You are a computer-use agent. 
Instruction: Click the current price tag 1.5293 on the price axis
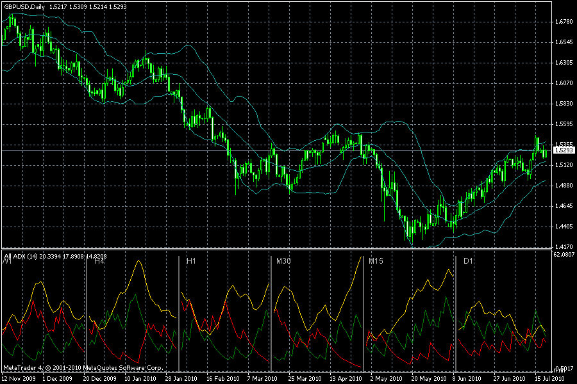pos(564,150)
